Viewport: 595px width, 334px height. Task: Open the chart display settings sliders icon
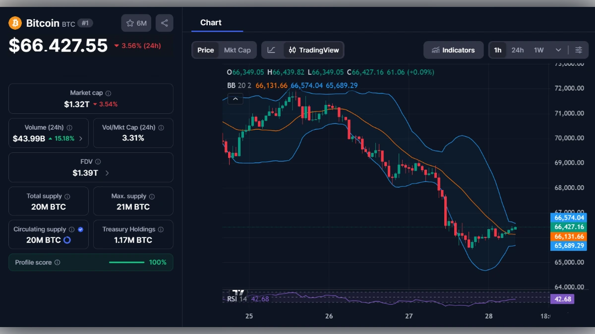pyautogui.click(x=579, y=49)
